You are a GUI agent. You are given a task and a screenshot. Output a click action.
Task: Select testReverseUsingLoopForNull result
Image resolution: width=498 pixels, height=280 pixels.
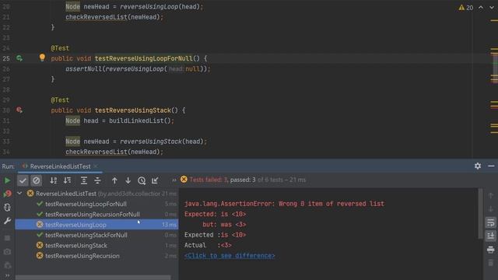tap(86, 204)
